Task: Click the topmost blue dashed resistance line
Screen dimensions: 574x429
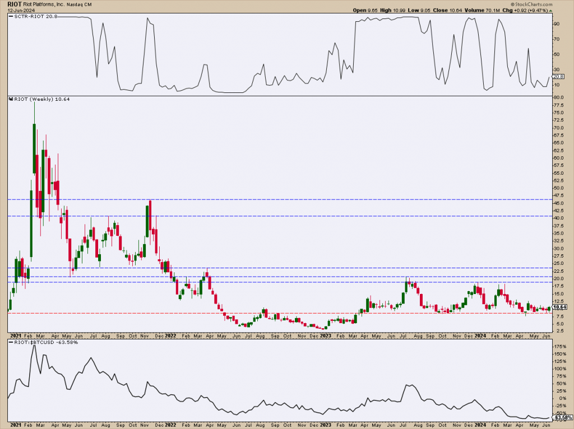Action: [x=280, y=200]
